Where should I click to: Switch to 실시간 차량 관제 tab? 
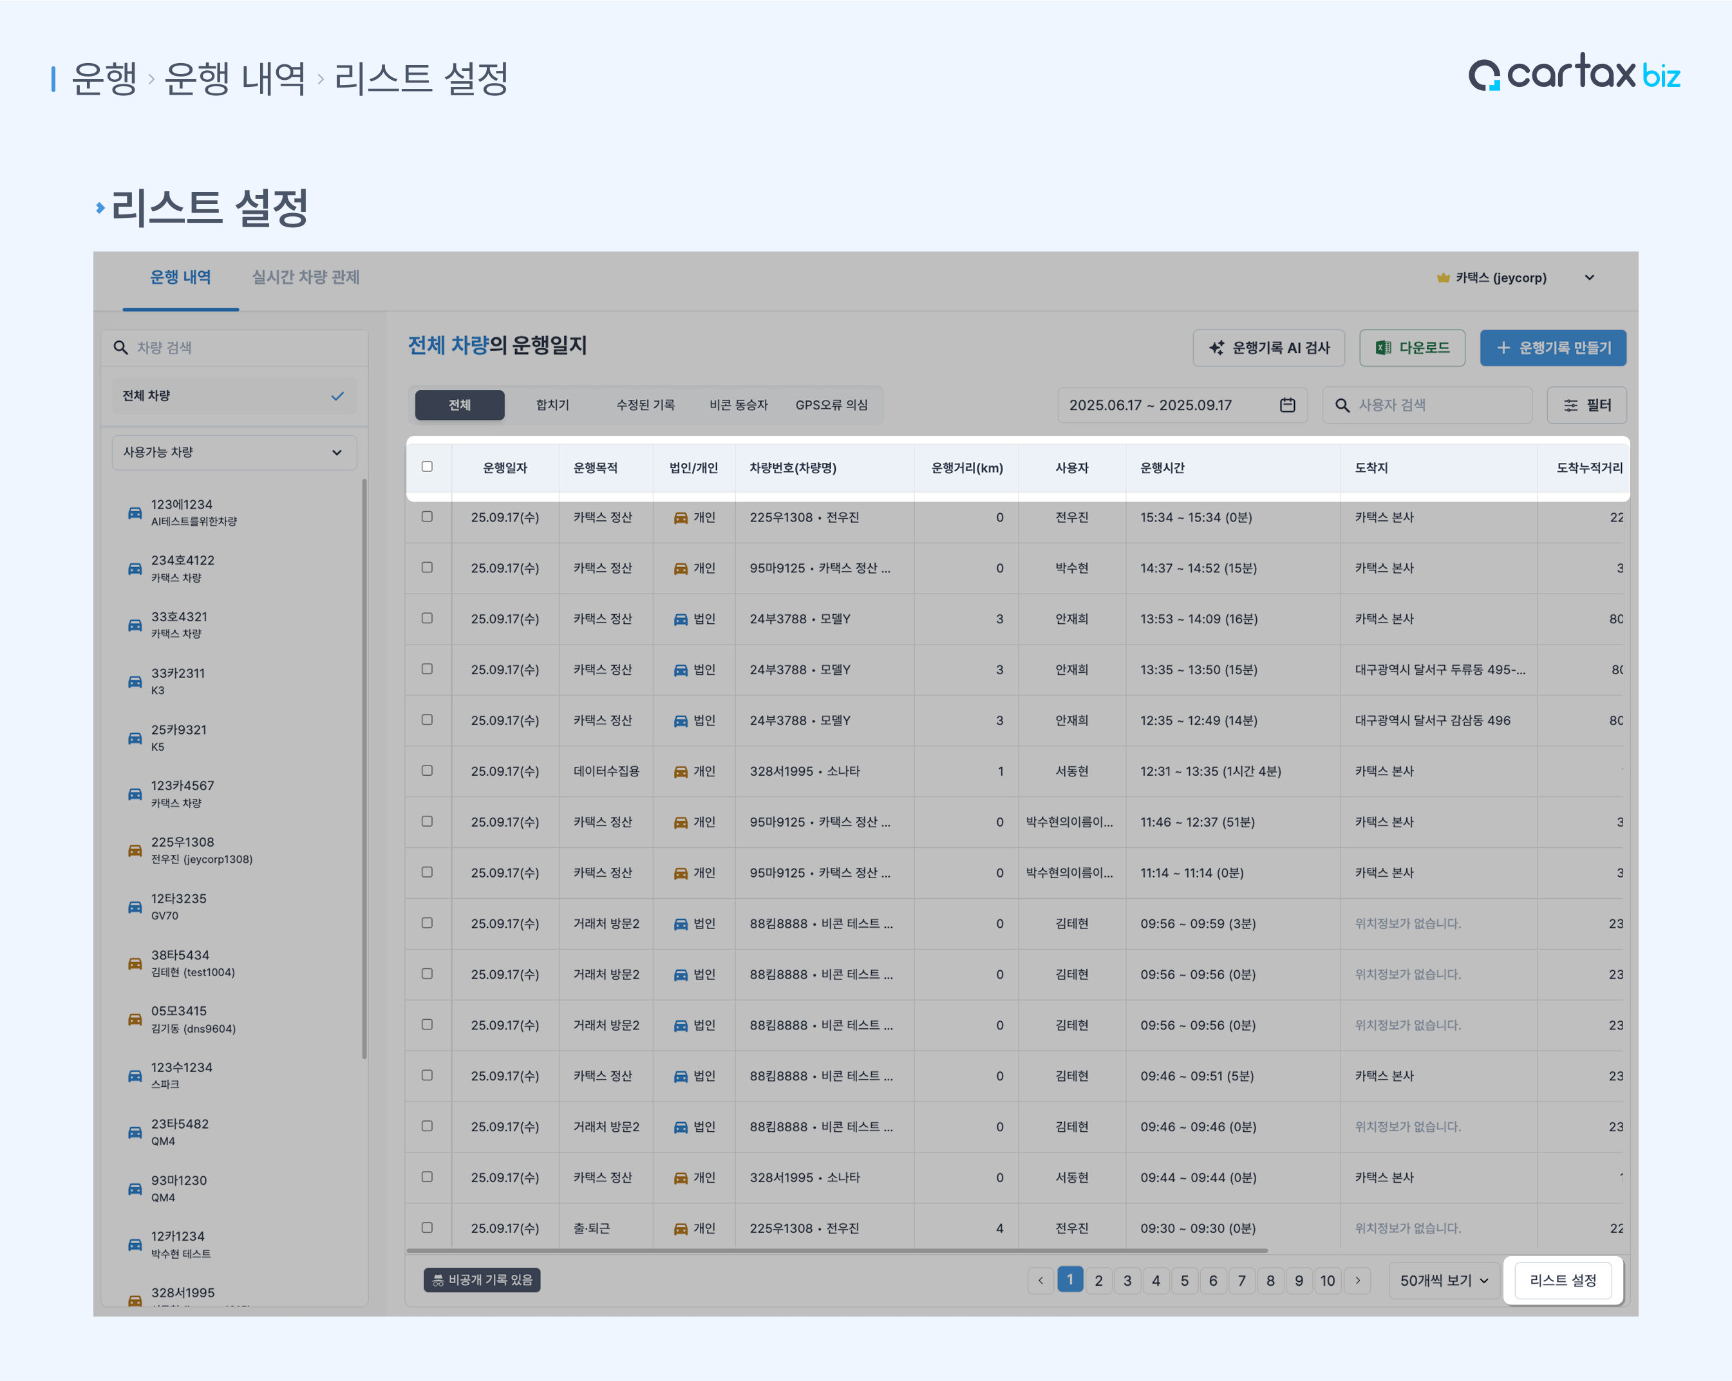(x=305, y=277)
